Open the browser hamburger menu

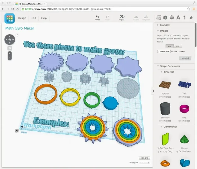pos(194,9)
